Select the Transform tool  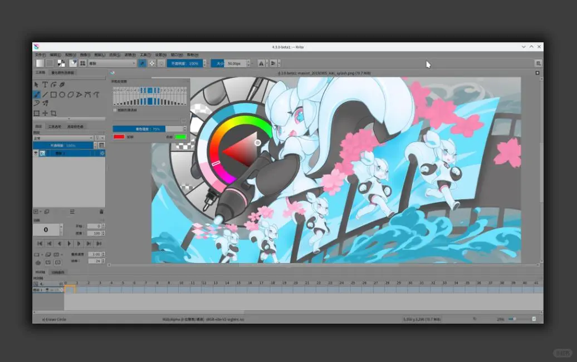(36, 113)
